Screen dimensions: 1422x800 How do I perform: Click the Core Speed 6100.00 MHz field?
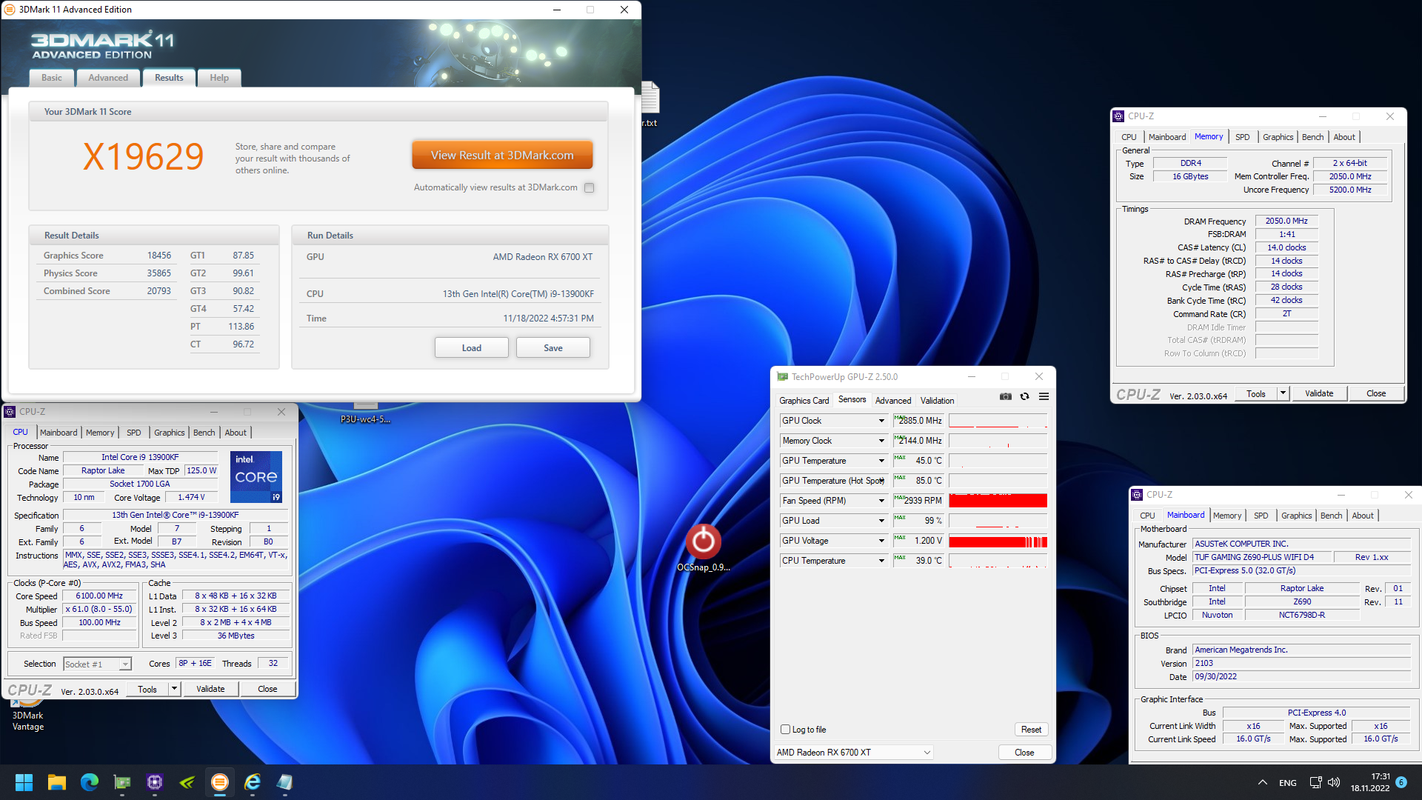pos(100,596)
